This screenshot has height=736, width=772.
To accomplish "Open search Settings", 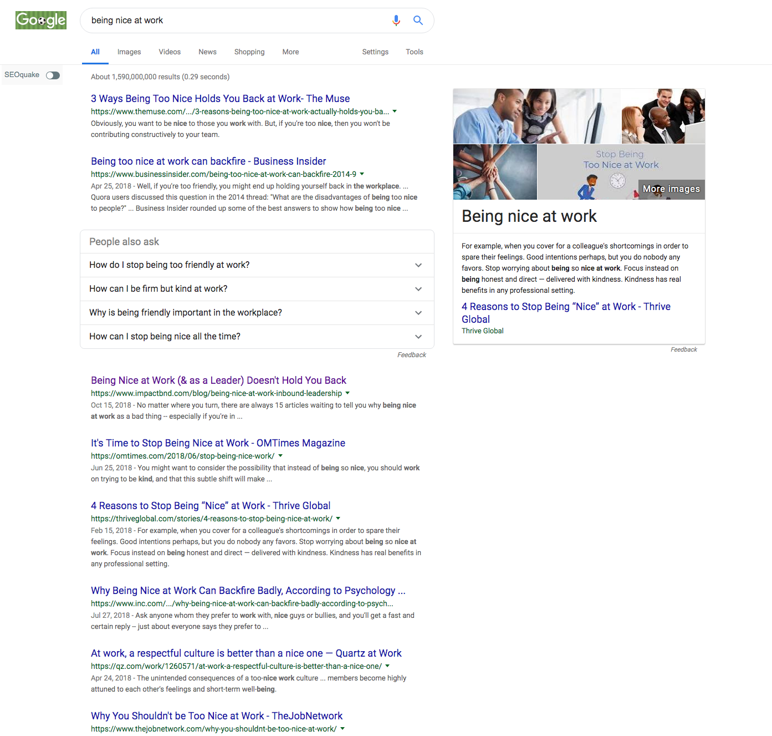I will [x=375, y=52].
